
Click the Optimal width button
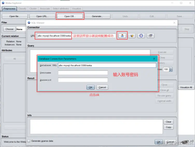pyautogui.click(x=164, y=101)
